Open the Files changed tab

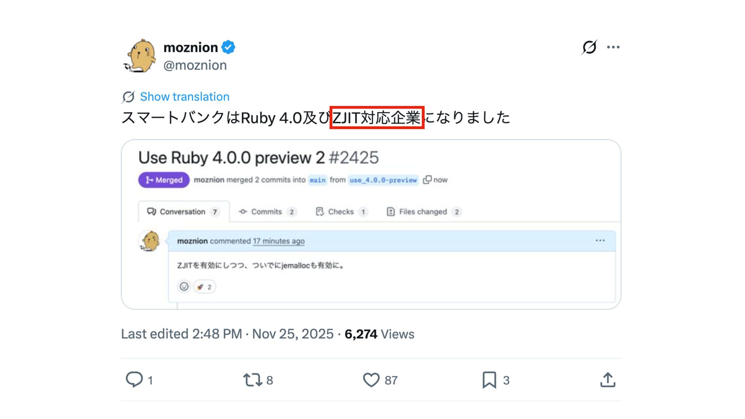pos(423,212)
